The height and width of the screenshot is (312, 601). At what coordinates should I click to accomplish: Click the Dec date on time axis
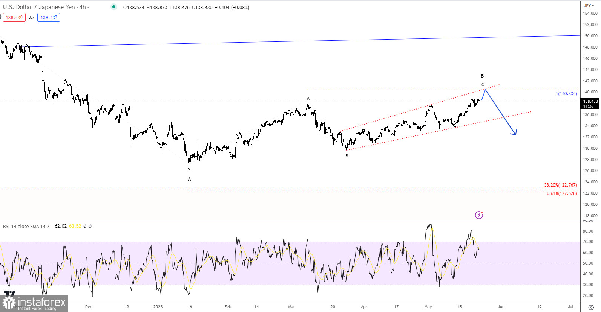point(89,307)
